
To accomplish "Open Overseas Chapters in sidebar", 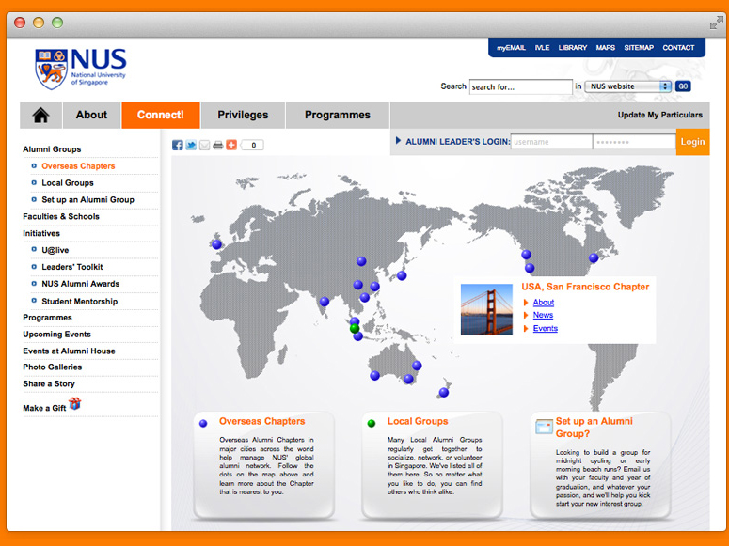I will coord(78,166).
